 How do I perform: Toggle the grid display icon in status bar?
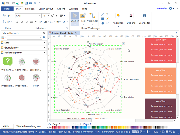point(174,132)
